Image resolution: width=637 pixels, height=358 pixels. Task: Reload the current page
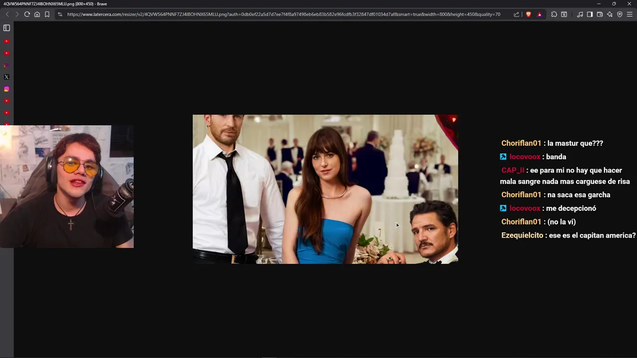[x=27, y=14]
